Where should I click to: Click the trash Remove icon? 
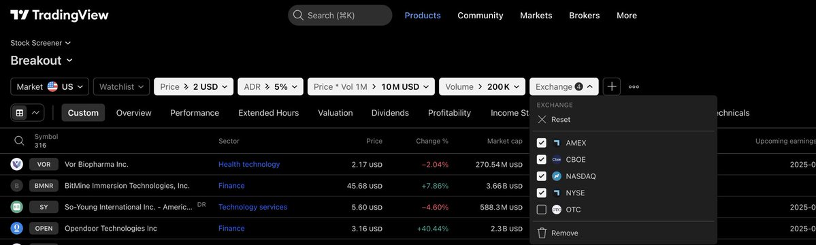pyautogui.click(x=542, y=233)
